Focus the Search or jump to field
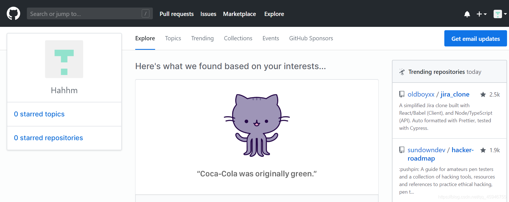The width and height of the screenshot is (509, 202). pyautogui.click(x=84, y=14)
